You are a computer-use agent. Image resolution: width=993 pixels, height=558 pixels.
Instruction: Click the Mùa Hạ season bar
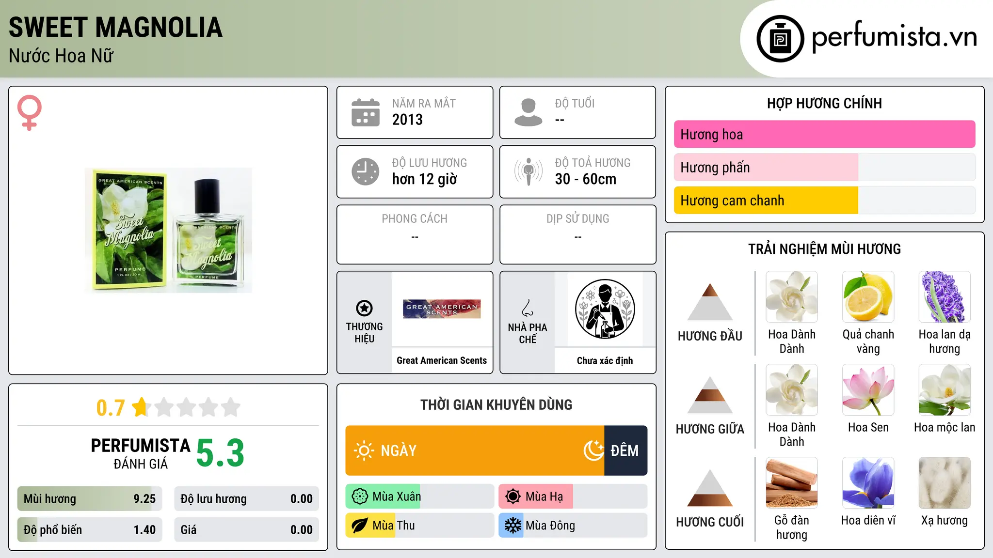point(573,496)
